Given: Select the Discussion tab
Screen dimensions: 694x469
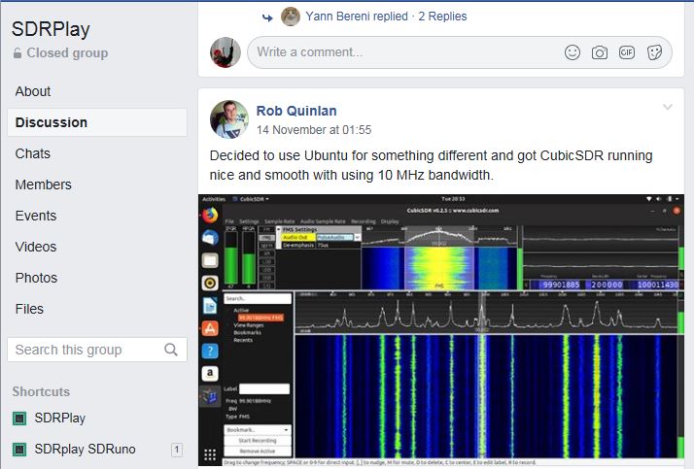Looking at the screenshot, I should 97,122.
